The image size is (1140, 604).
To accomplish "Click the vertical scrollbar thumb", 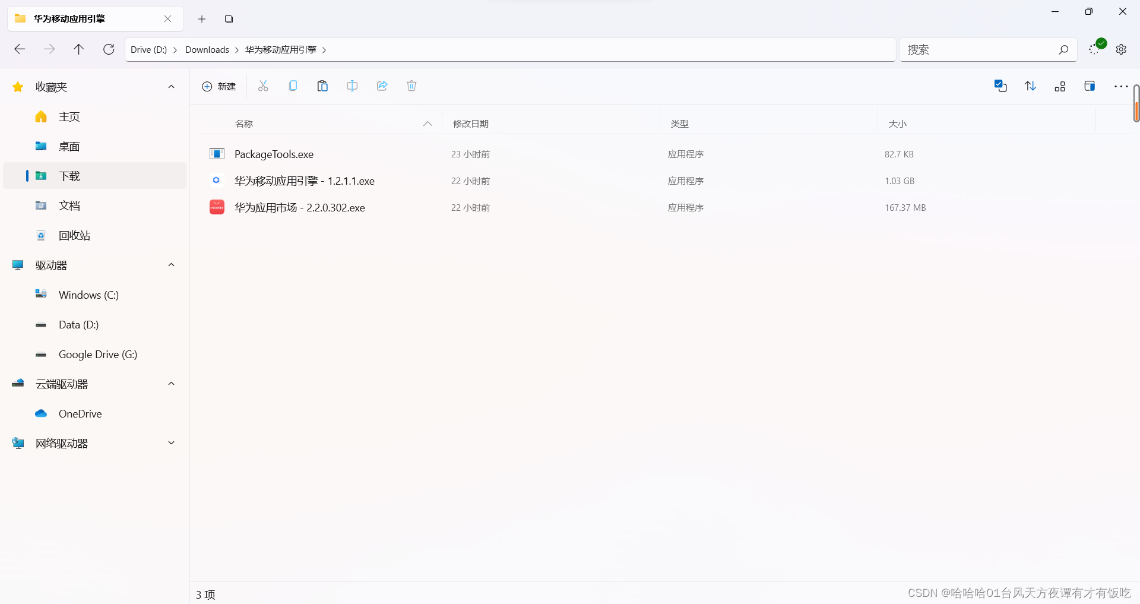I will (1136, 104).
